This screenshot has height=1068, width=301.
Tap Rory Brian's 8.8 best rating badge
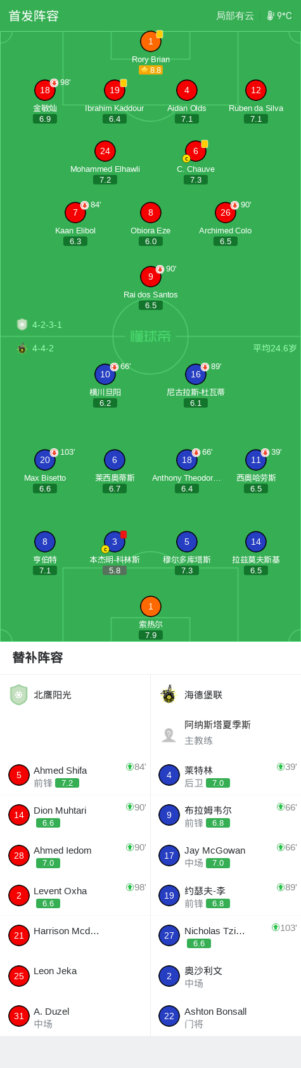(x=151, y=70)
